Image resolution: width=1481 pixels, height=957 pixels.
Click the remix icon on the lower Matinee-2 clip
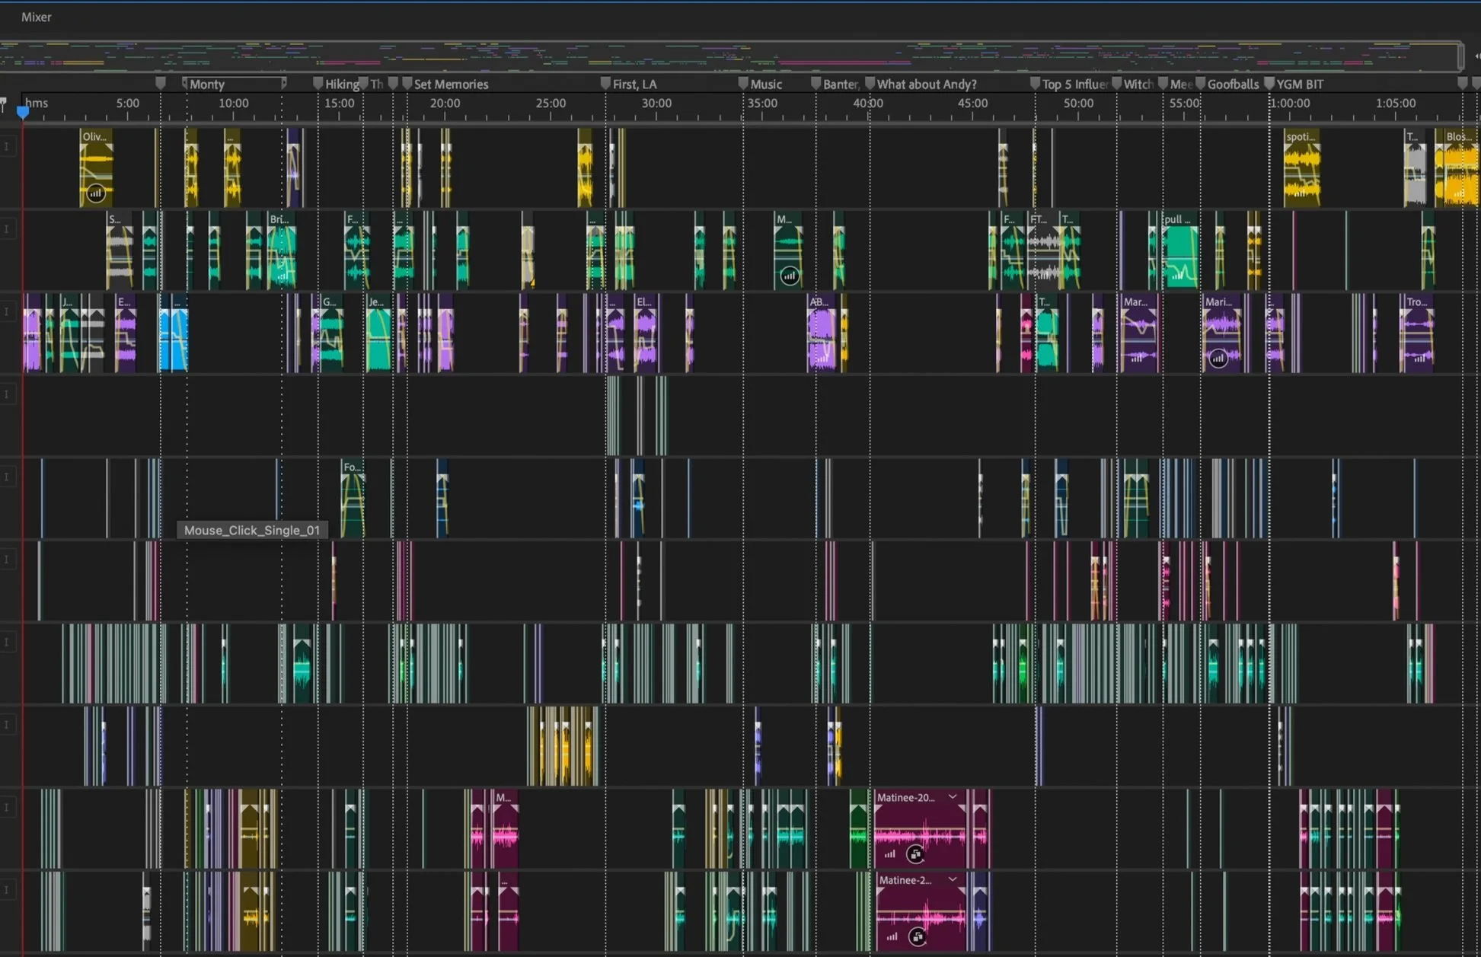coord(918,936)
